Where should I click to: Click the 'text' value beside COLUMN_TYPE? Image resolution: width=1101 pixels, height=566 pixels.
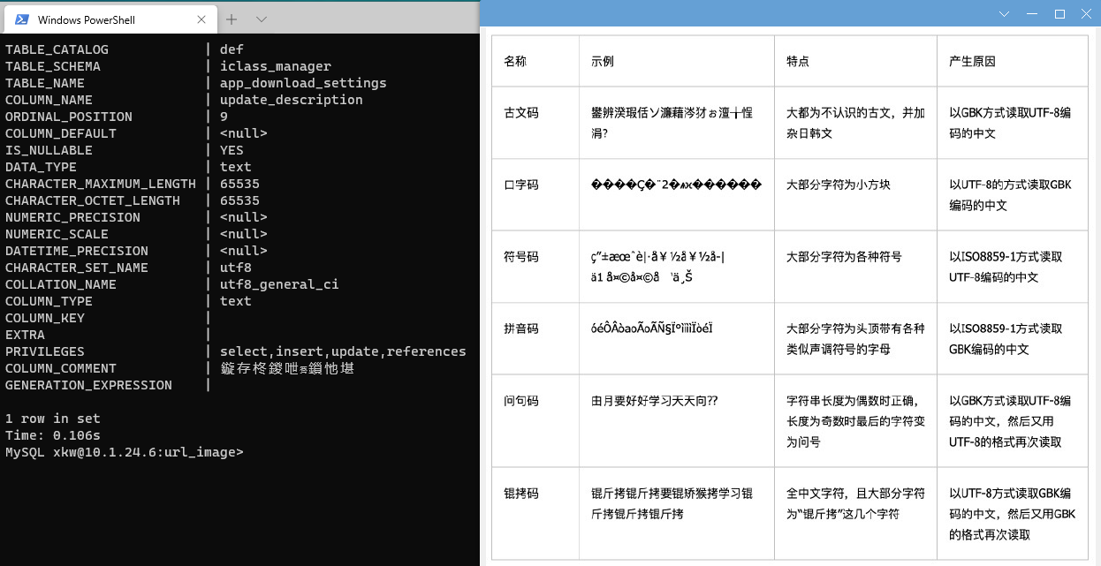click(x=236, y=301)
